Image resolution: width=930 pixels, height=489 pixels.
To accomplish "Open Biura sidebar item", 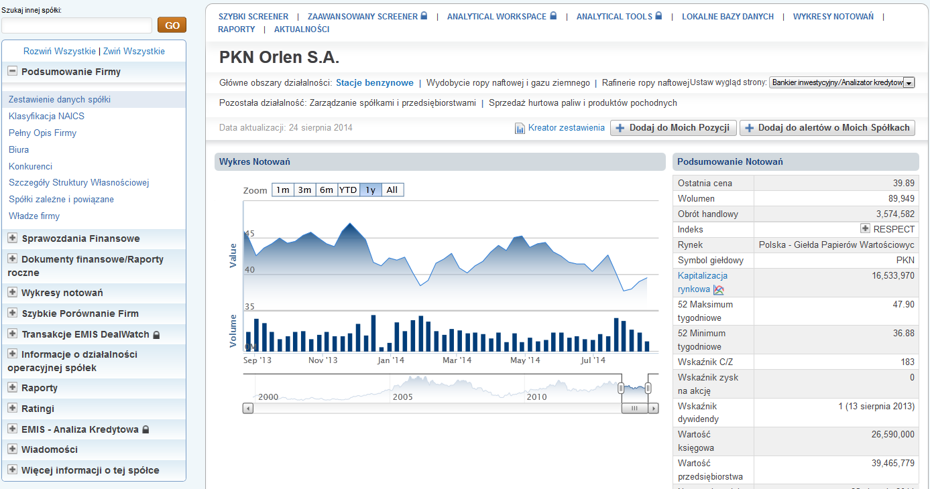I will pyautogui.click(x=19, y=149).
